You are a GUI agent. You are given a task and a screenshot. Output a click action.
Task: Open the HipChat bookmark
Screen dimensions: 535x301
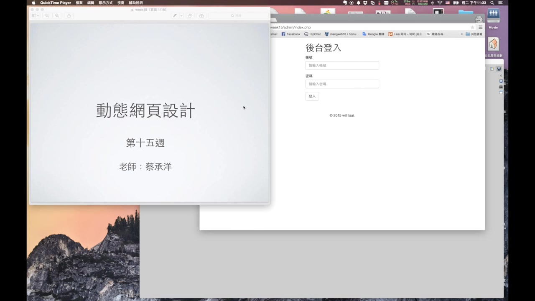coord(313,34)
